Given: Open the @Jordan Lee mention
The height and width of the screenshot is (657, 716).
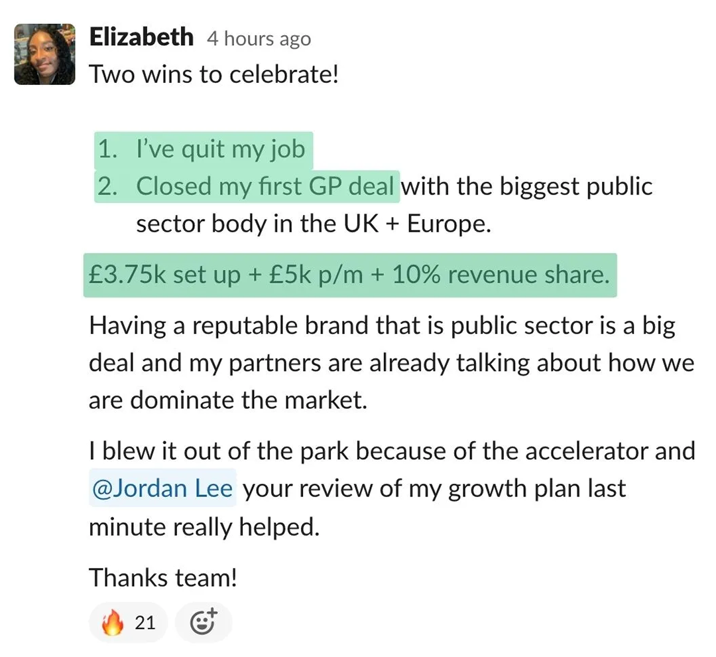Looking at the screenshot, I should [162, 489].
